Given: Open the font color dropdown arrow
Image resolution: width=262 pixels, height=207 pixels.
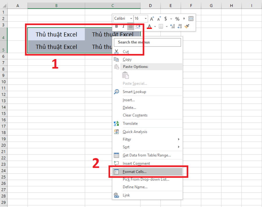Looking at the screenshot, I should (155, 27).
